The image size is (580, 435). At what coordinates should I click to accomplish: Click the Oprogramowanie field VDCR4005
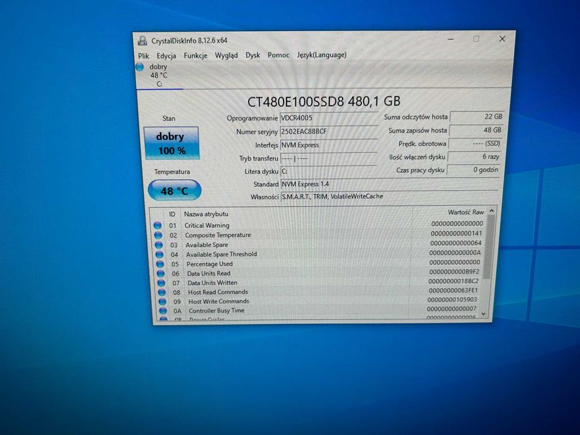[328, 118]
